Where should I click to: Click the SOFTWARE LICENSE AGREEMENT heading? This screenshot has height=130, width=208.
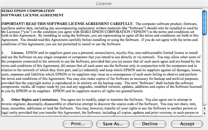pos(32,15)
